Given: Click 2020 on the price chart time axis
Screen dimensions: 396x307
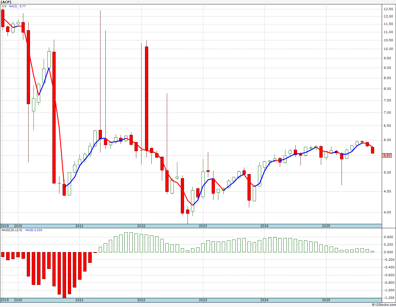Looking at the screenshot, I should pos(18,226).
